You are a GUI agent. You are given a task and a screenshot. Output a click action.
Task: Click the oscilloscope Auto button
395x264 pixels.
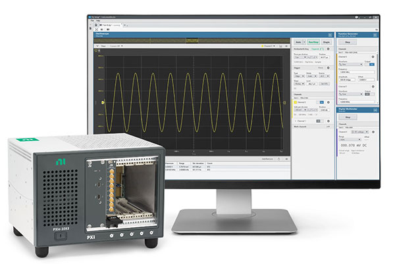(x=296, y=41)
